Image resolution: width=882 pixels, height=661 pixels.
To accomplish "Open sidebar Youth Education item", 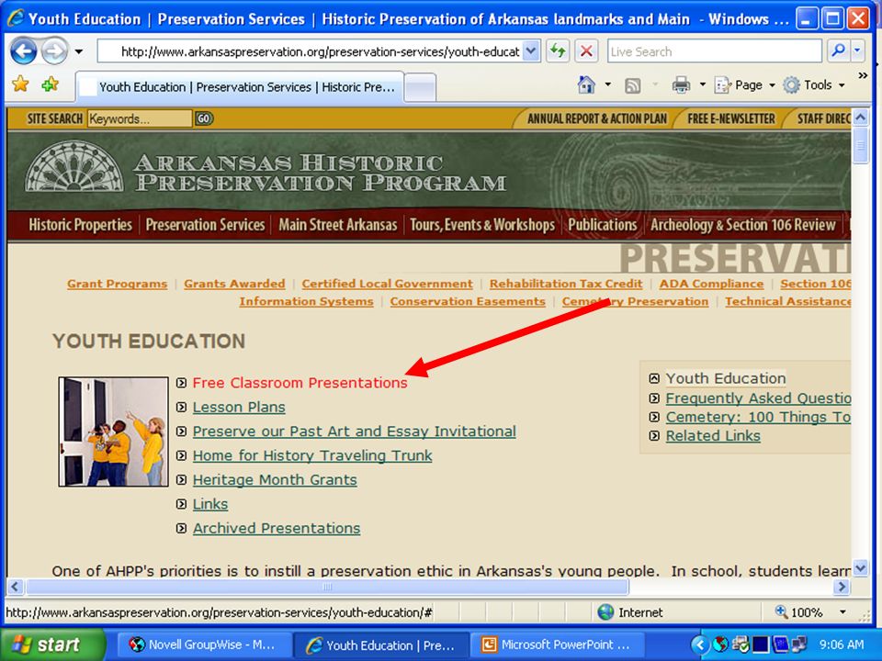I will coord(726,378).
